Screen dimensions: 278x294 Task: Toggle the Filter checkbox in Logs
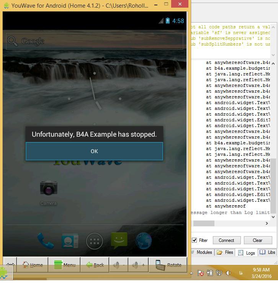(x=195, y=240)
